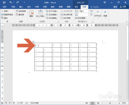Redo the last action
Screen dimensions: 129x105
(x=18, y=2)
